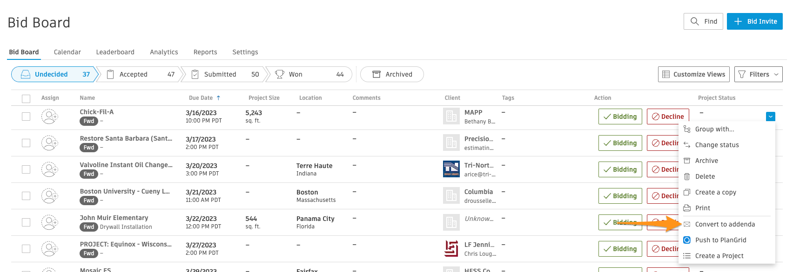Show the Archived bids stage
The width and height of the screenshot is (793, 272).
point(392,74)
